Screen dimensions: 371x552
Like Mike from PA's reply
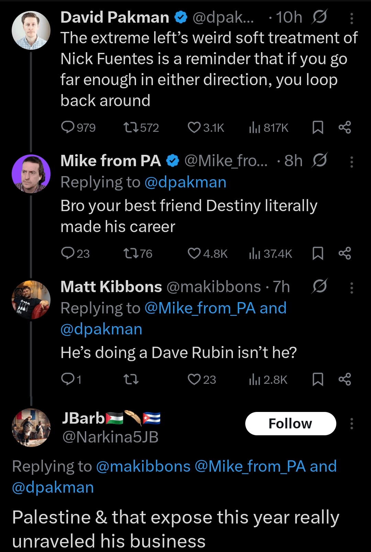click(194, 253)
